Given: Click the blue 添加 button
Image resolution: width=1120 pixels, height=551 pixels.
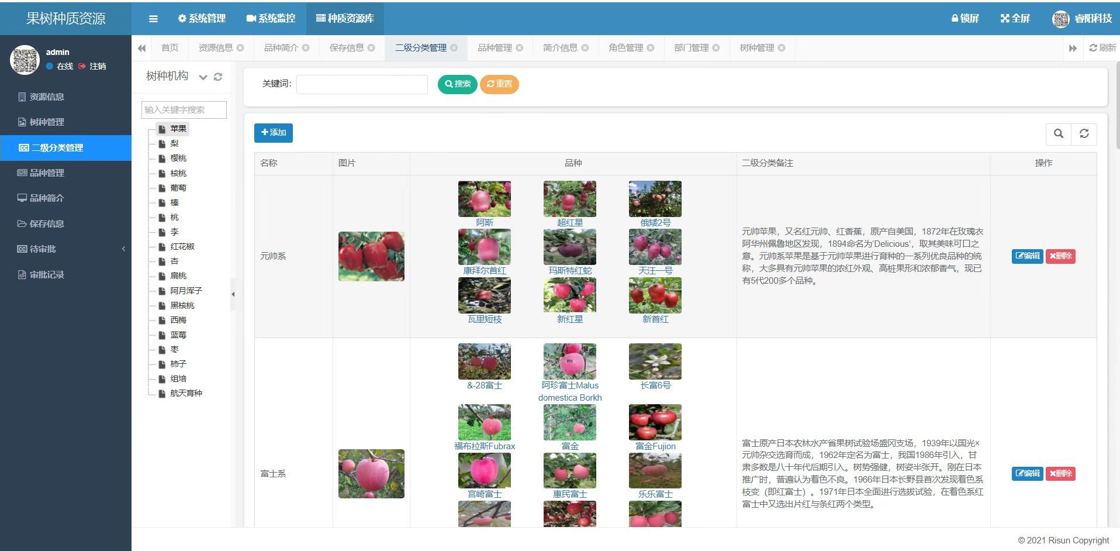Looking at the screenshot, I should click(x=273, y=133).
